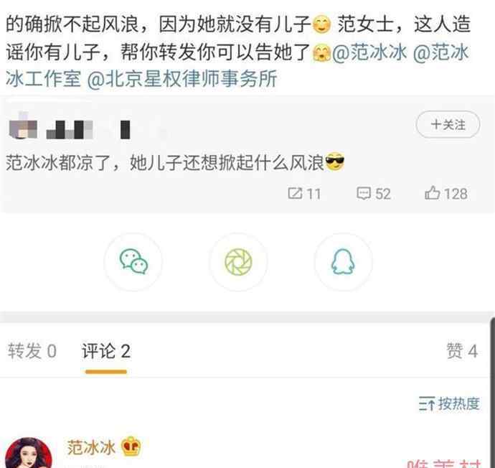Share to QQ penguin icon
The height and width of the screenshot is (468, 495).
pyautogui.click(x=343, y=261)
